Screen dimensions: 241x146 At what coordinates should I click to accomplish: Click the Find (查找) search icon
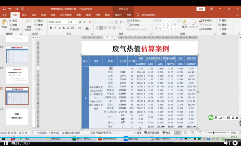point(220,20)
